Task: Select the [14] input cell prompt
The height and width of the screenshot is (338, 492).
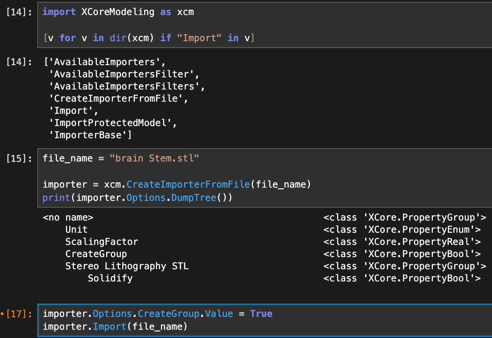Action: [19, 12]
